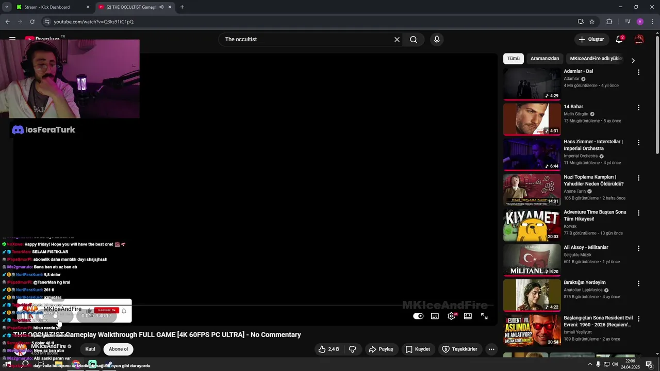The width and height of the screenshot is (660, 371).
Task: Open Ali Aksoy Militanlar thumbnail
Action: 532,260
